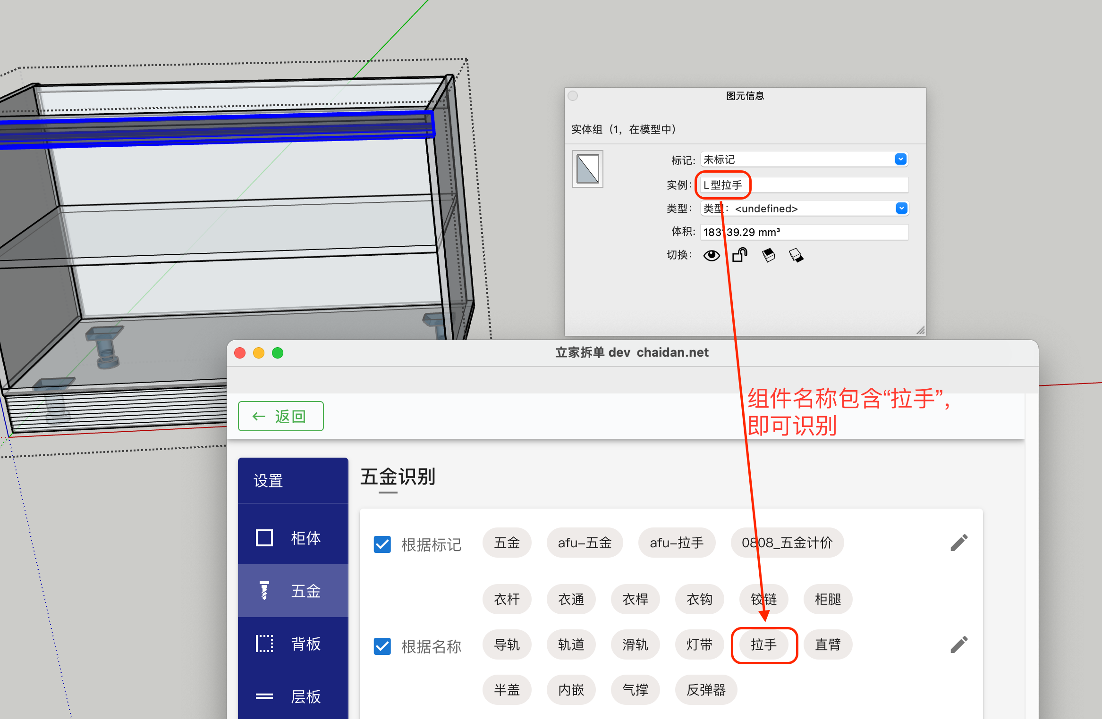Click the 拉手 name chip

click(763, 644)
